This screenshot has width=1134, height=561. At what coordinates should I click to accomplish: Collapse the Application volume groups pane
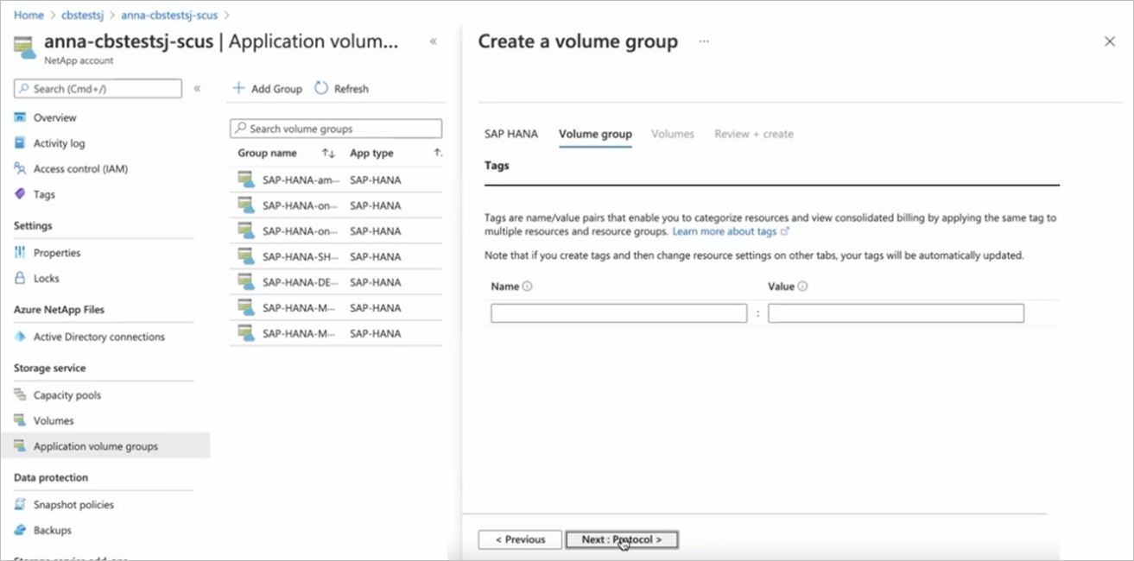(x=434, y=41)
